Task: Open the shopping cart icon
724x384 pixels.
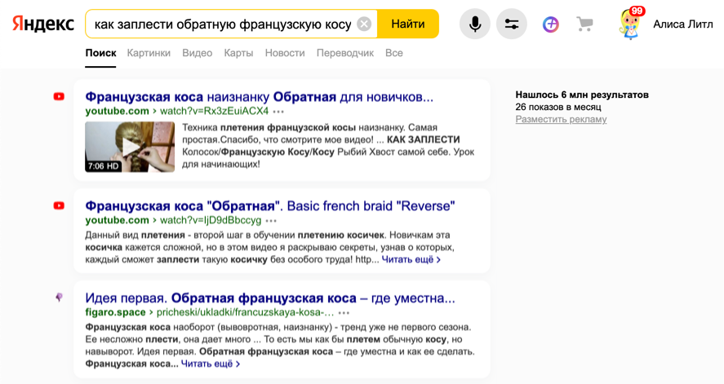Action: (x=584, y=24)
